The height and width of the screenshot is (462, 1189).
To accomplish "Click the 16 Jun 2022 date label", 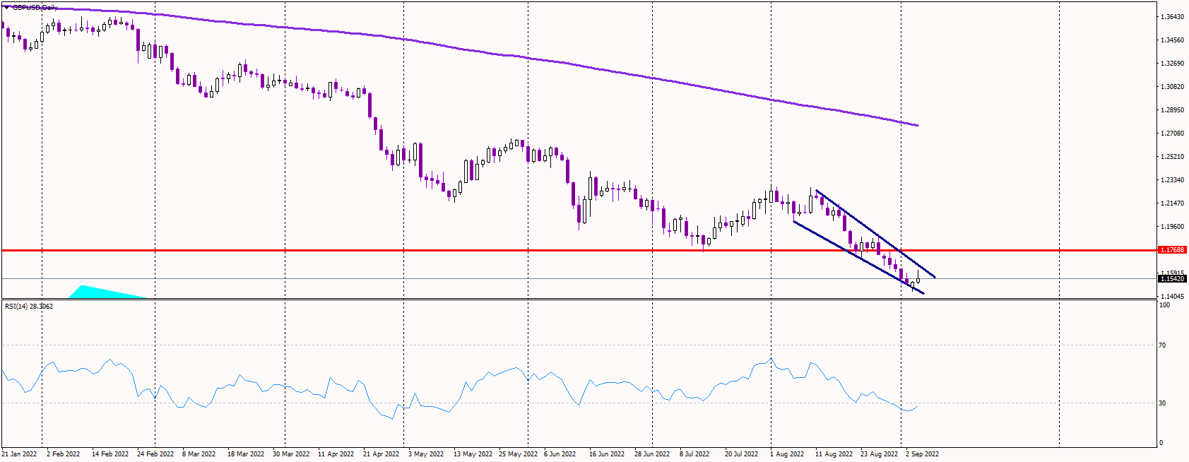I will point(607,454).
